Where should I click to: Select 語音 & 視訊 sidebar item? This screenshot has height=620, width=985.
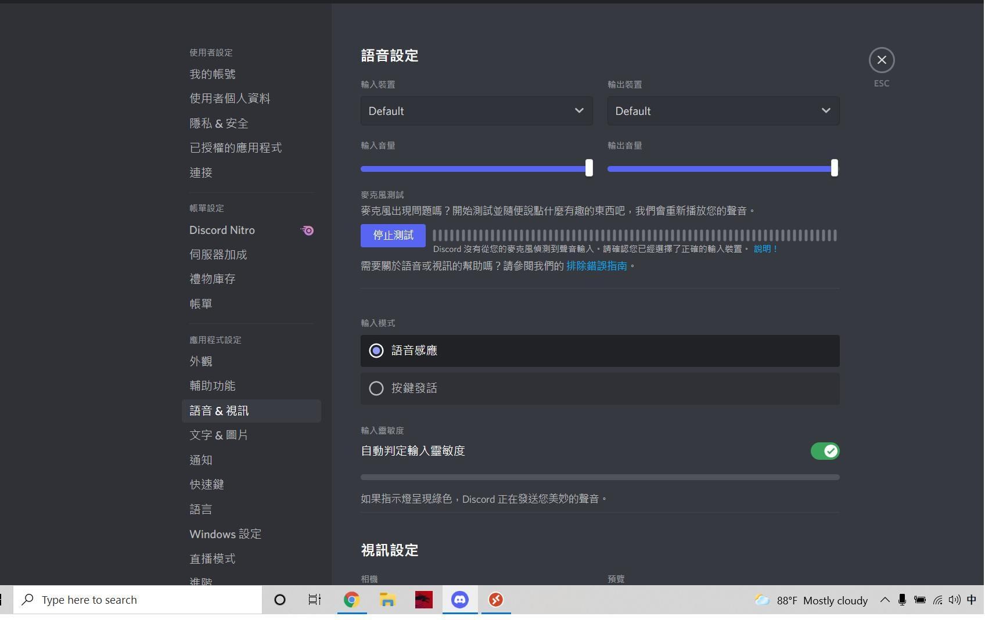252,411
